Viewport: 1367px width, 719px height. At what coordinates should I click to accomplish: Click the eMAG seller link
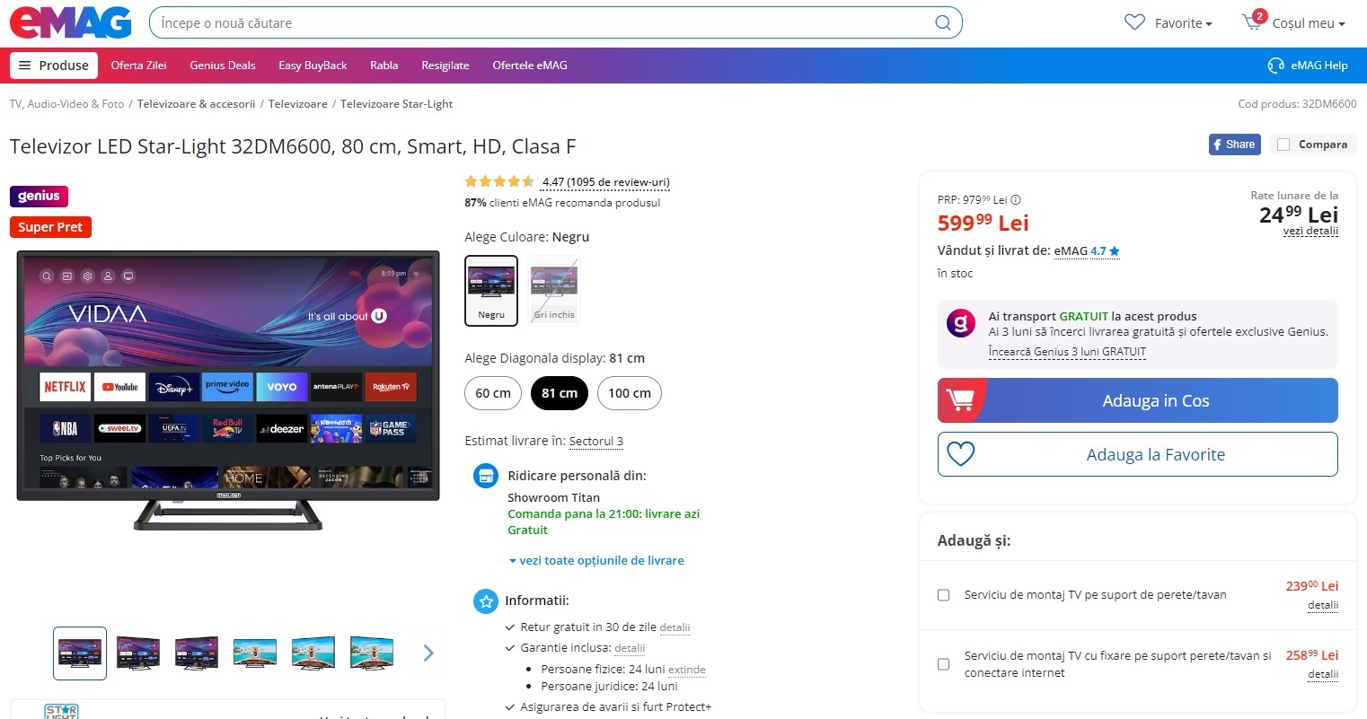coord(1071,251)
